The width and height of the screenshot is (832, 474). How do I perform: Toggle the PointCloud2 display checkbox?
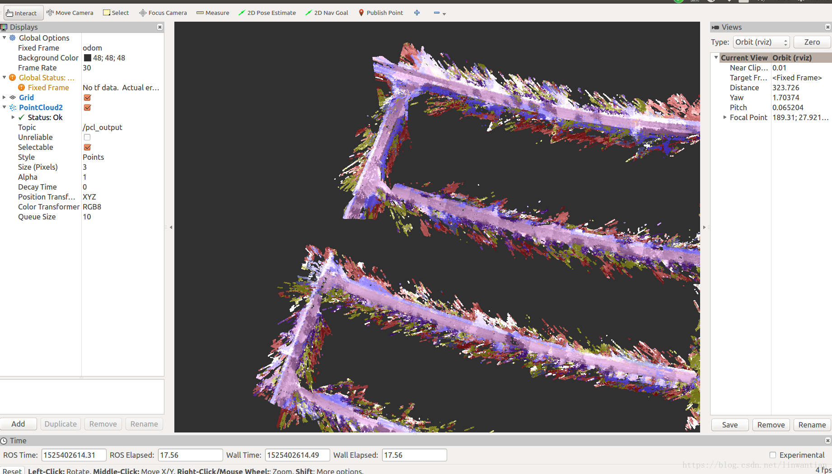coord(87,107)
